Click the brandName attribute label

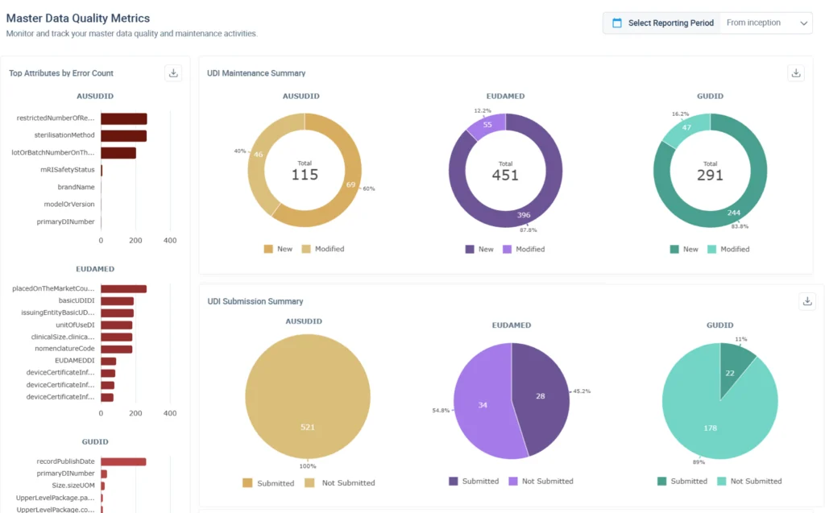click(x=76, y=188)
